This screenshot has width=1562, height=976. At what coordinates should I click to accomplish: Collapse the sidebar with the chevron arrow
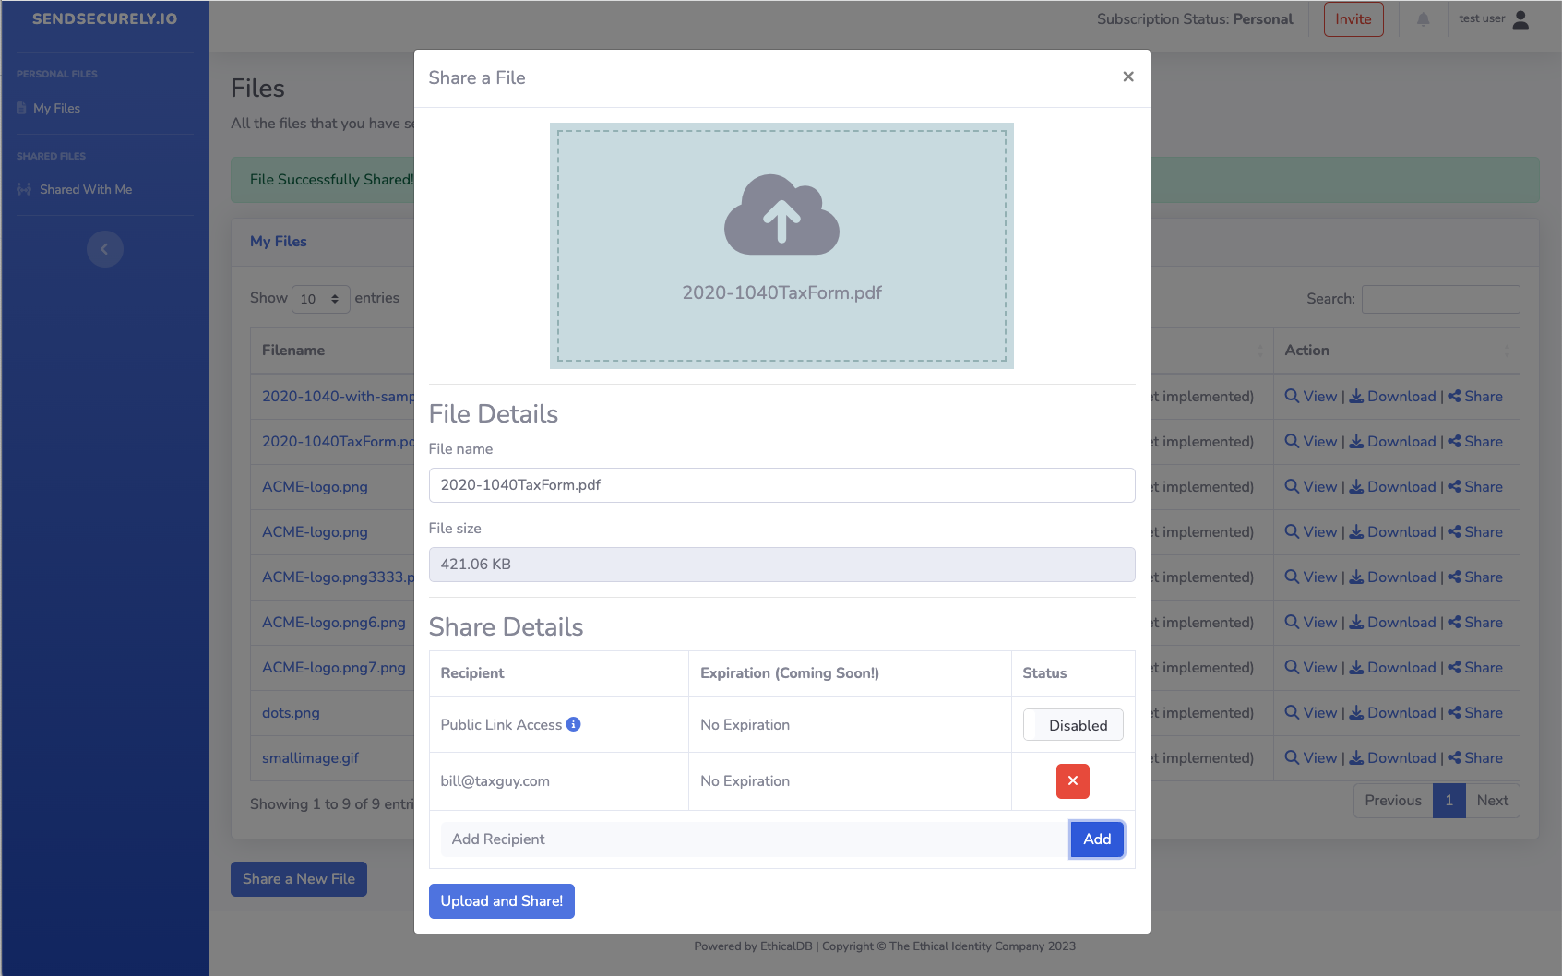[104, 248]
